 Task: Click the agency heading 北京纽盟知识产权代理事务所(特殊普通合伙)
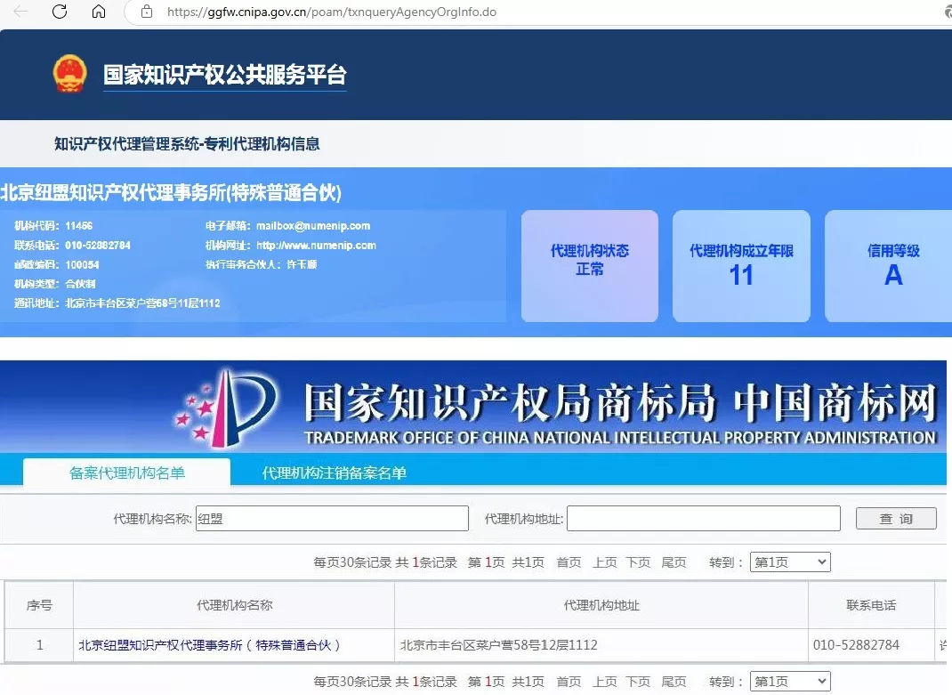pyautogui.click(x=171, y=192)
